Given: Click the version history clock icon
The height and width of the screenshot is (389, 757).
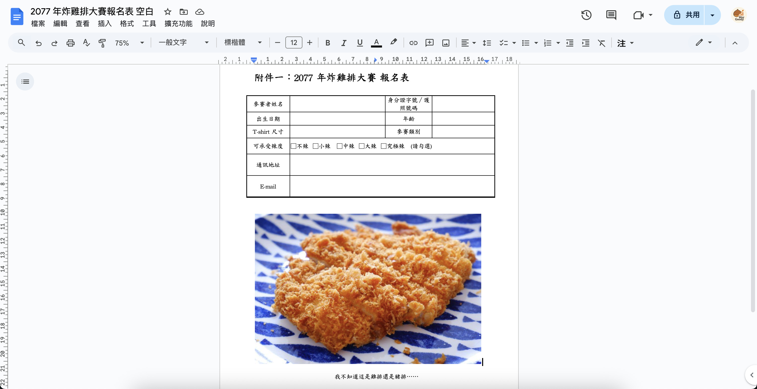Looking at the screenshot, I should (586, 15).
